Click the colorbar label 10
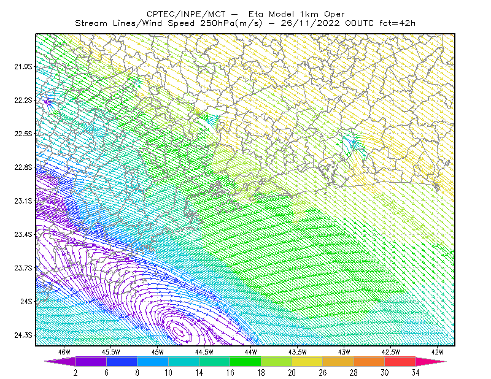The width and height of the screenshot is (491, 379). coord(168,373)
